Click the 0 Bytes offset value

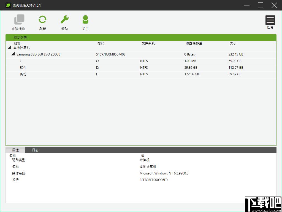189,54
